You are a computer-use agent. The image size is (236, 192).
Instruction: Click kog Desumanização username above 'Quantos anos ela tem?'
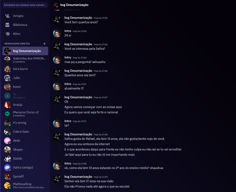point(78,71)
